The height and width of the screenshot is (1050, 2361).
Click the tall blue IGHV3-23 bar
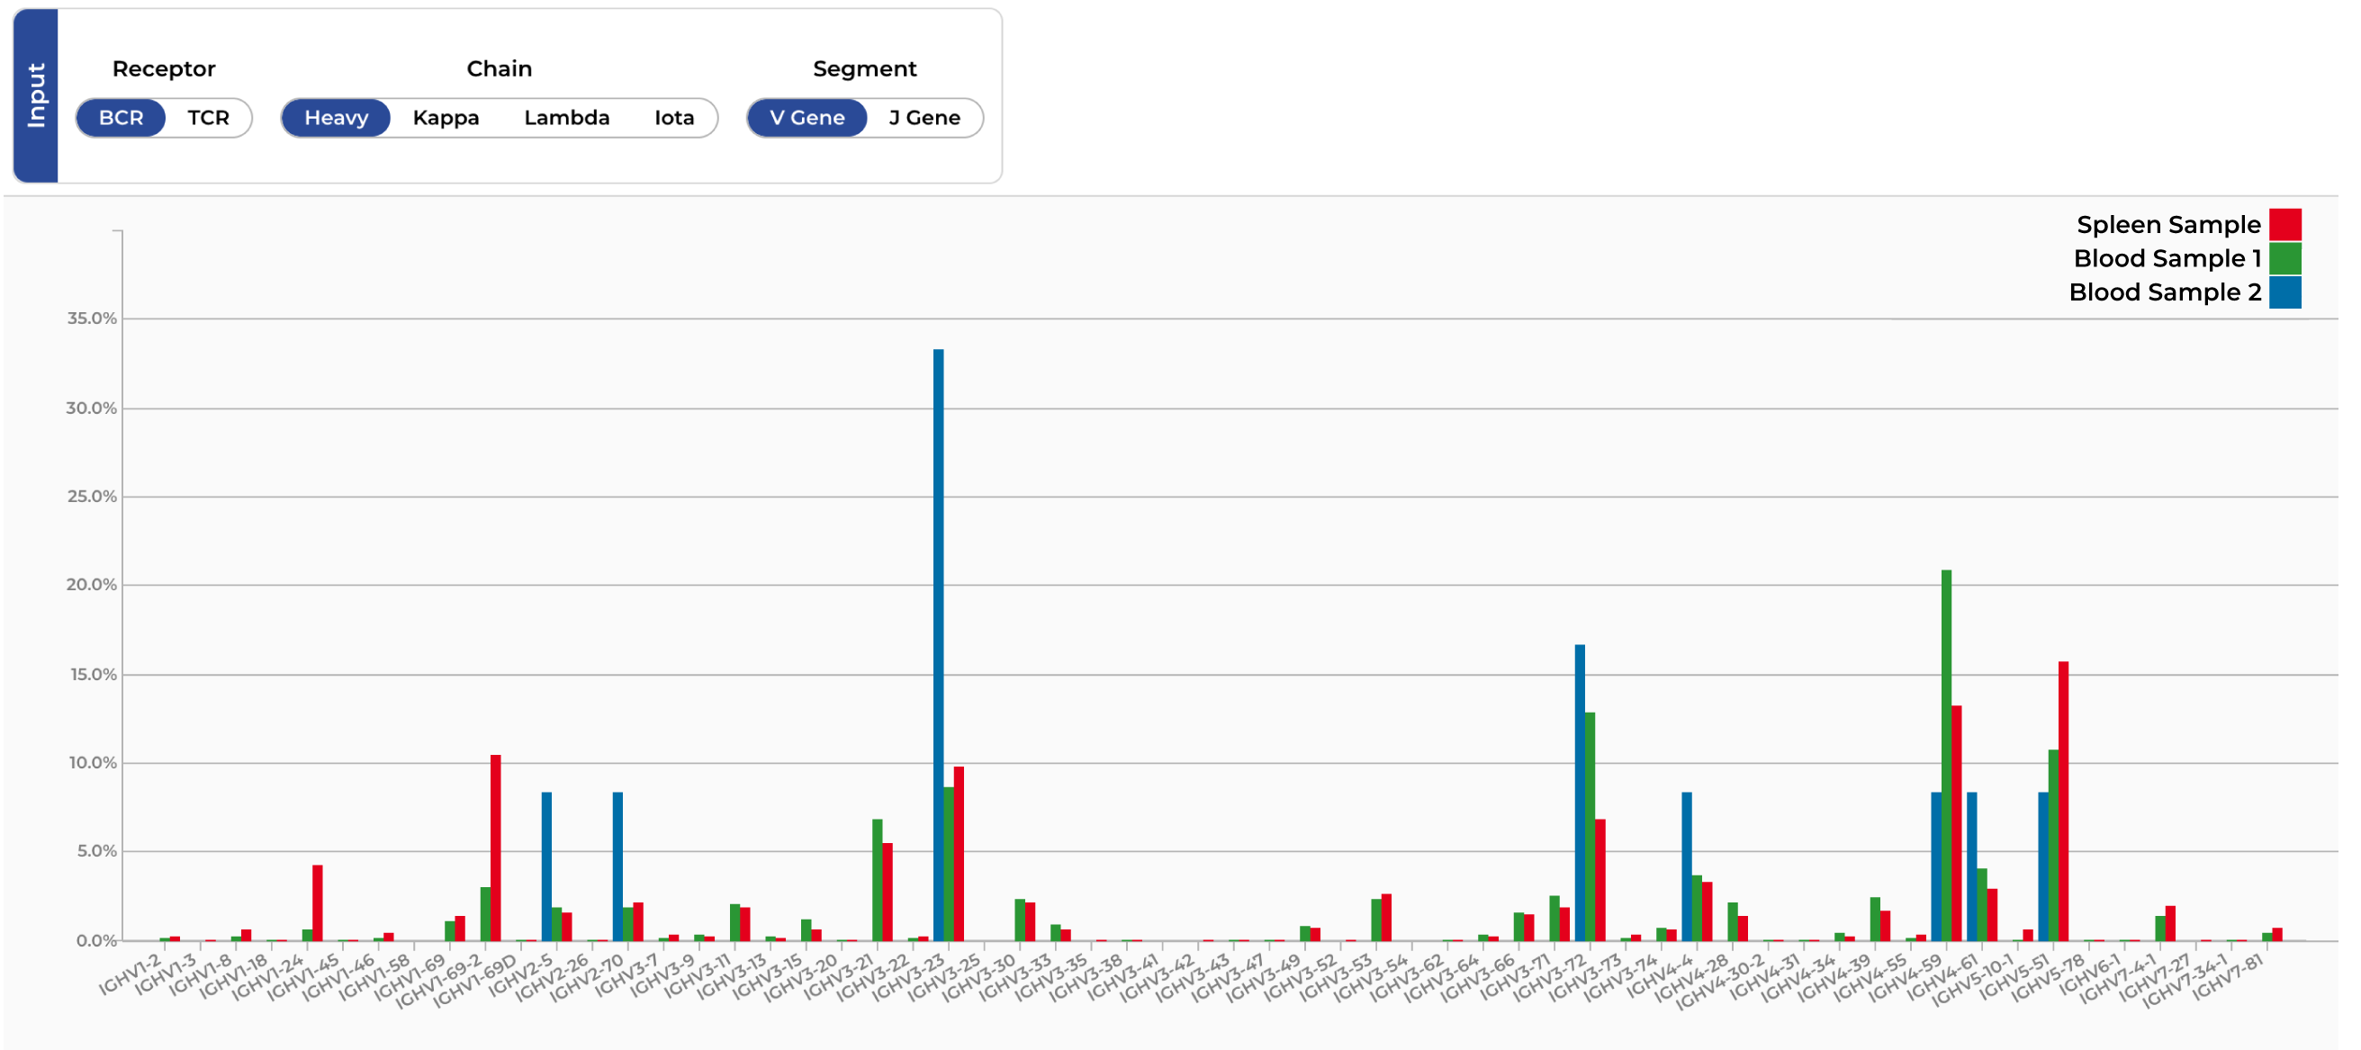click(939, 645)
